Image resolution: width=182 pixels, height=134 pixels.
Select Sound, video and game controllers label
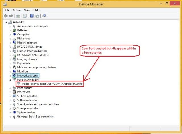(38, 104)
